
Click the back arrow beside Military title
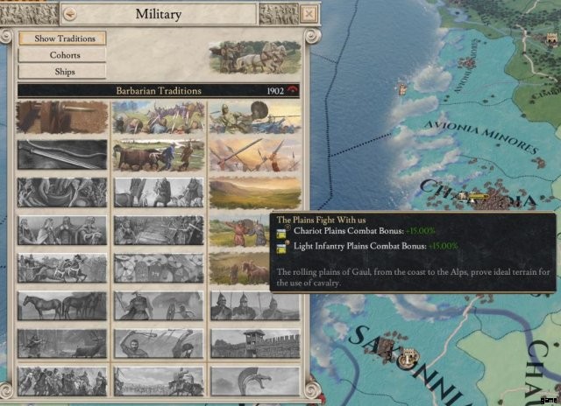tap(70, 14)
